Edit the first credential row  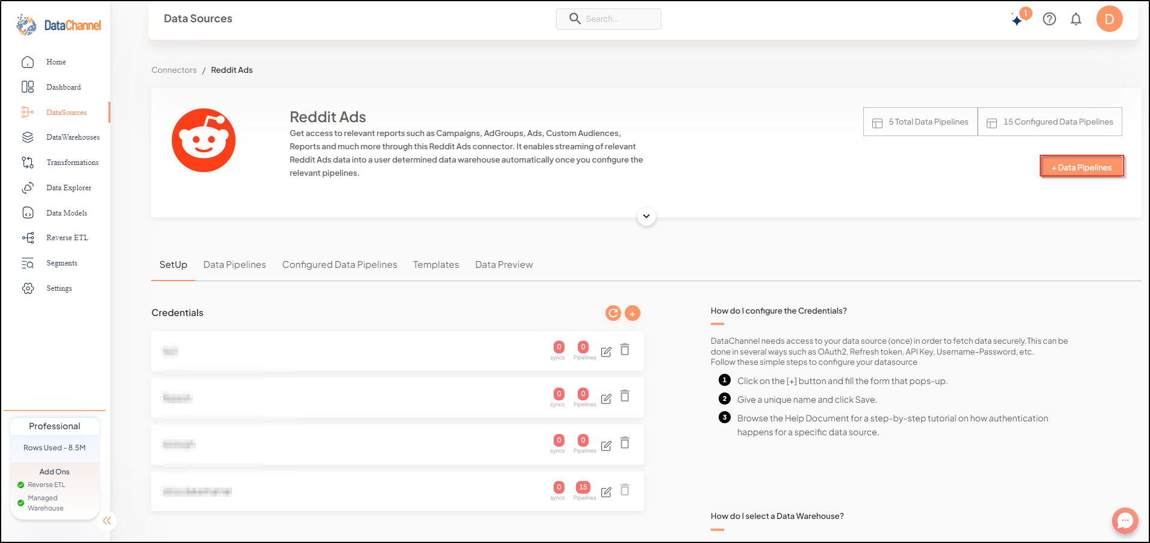point(606,352)
